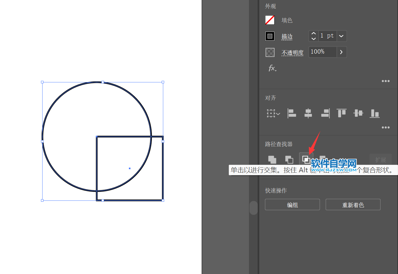Viewport: 398px width, 274px height.
Task: Increase stroke weight with up arrow
Action: click(314, 33)
